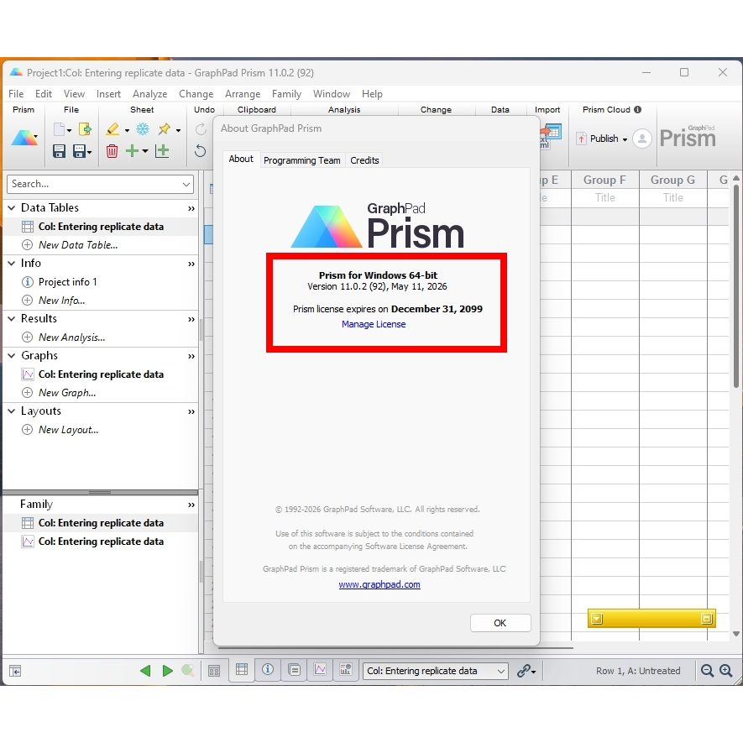Click the layout sheet icon in bottom bar
This screenshot has height=743, width=743.
coord(345,670)
